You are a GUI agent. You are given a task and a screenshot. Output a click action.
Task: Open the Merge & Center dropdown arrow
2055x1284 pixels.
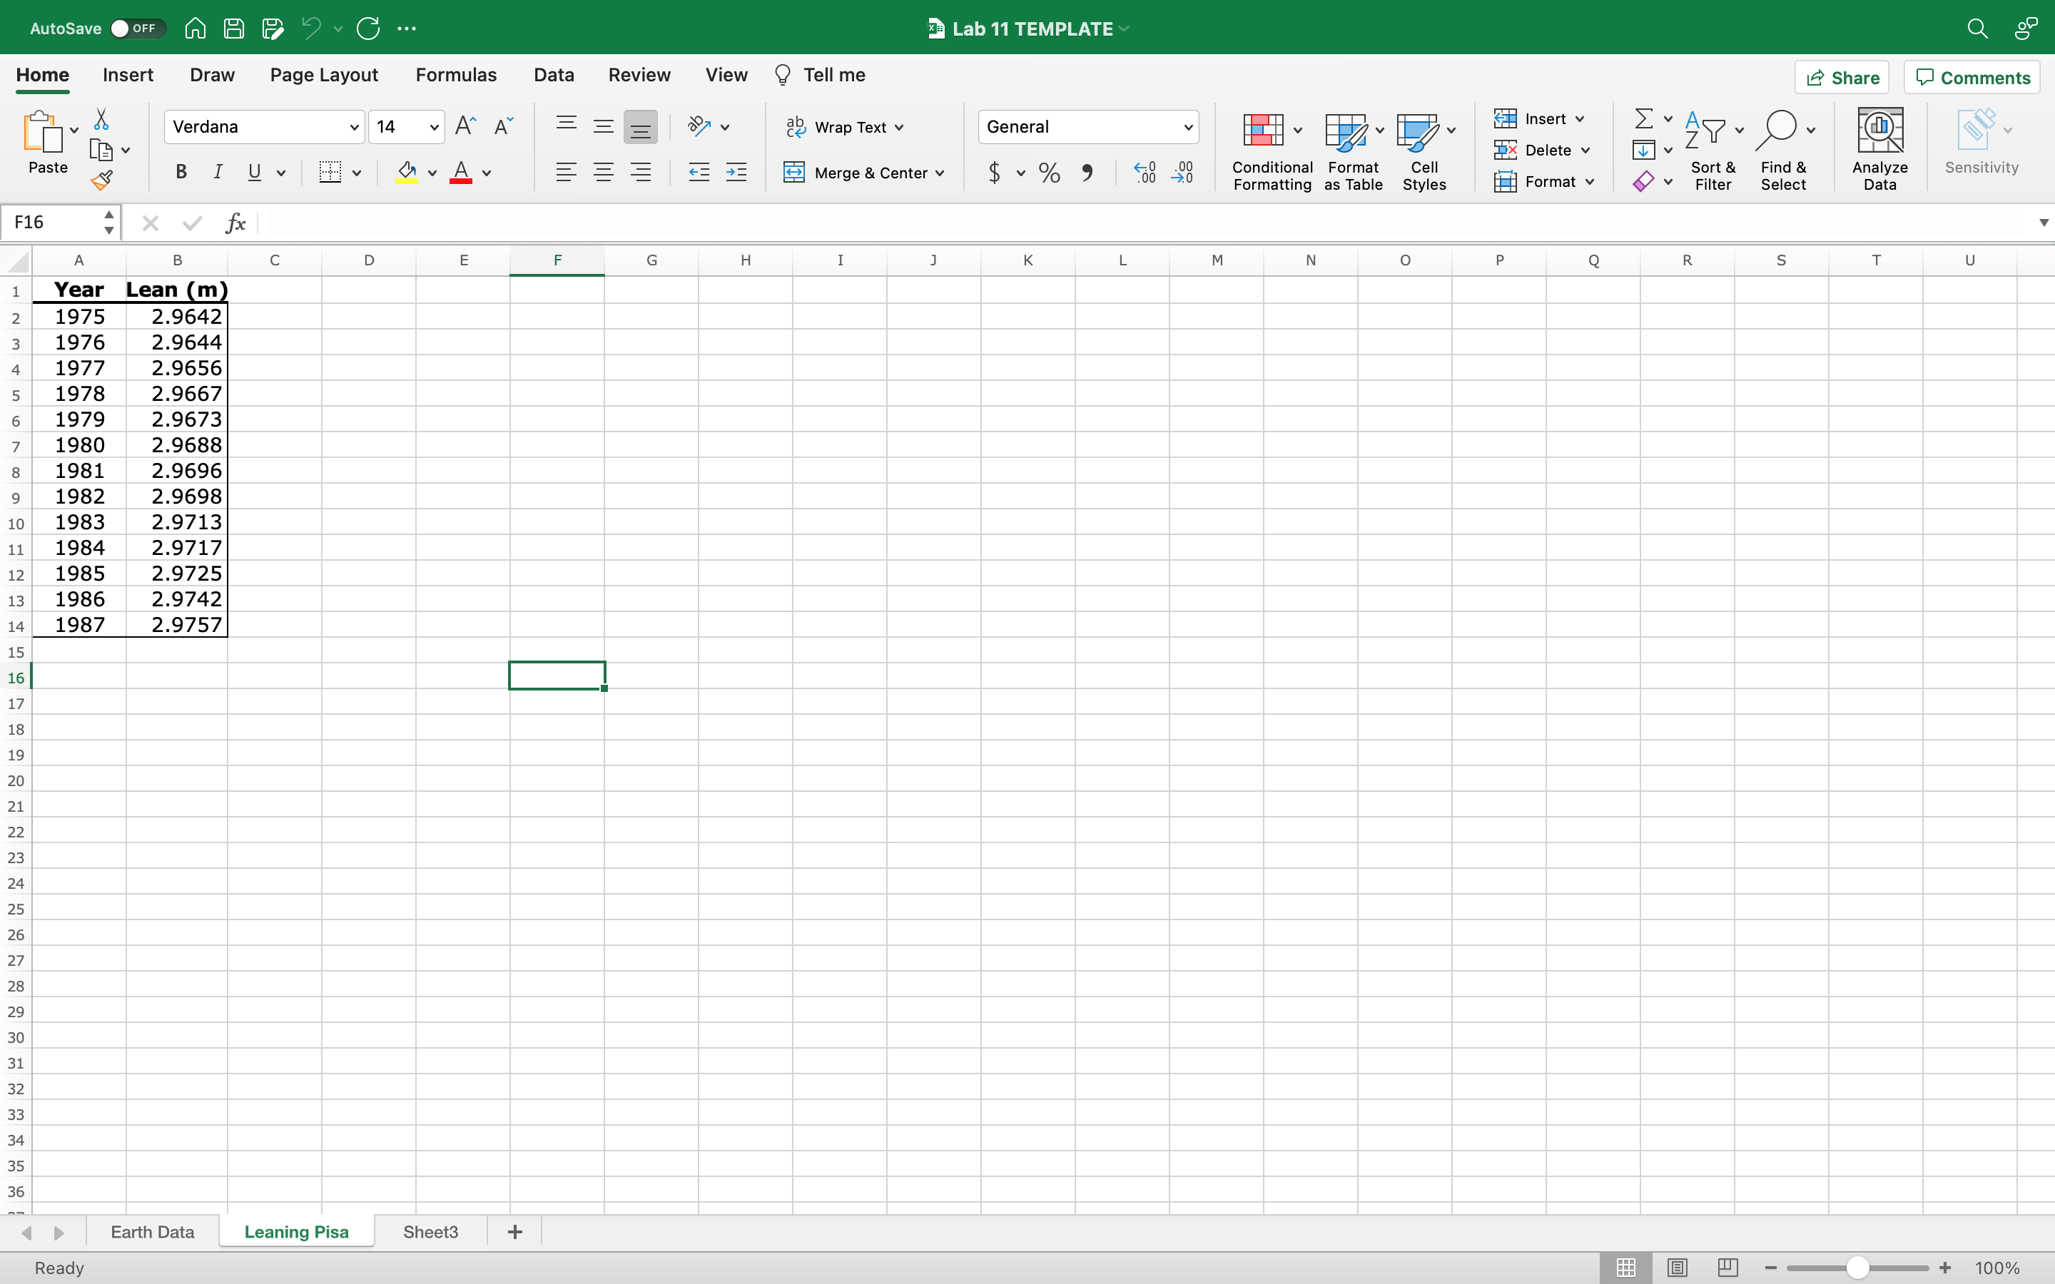(x=940, y=173)
